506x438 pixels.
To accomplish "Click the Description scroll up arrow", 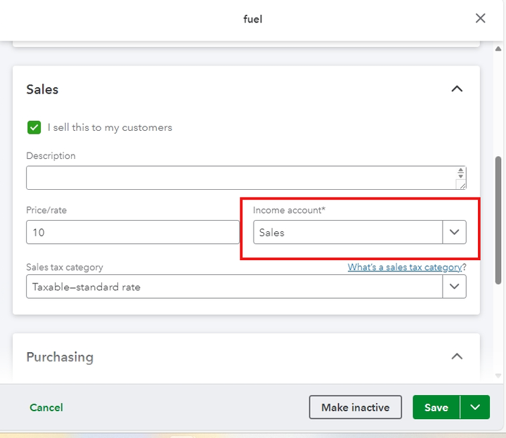I will point(461,170).
